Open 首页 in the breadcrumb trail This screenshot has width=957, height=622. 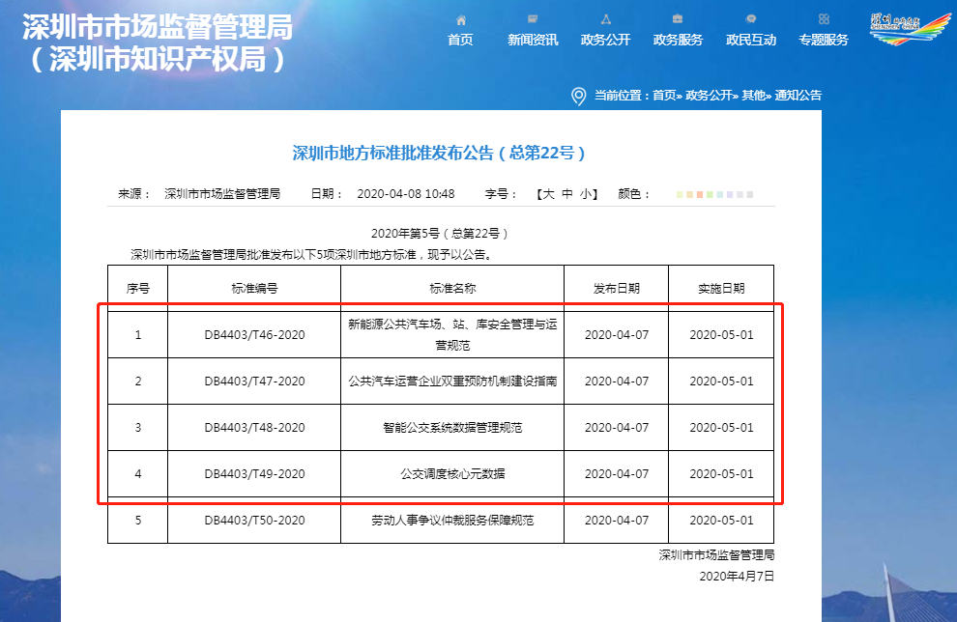point(664,96)
